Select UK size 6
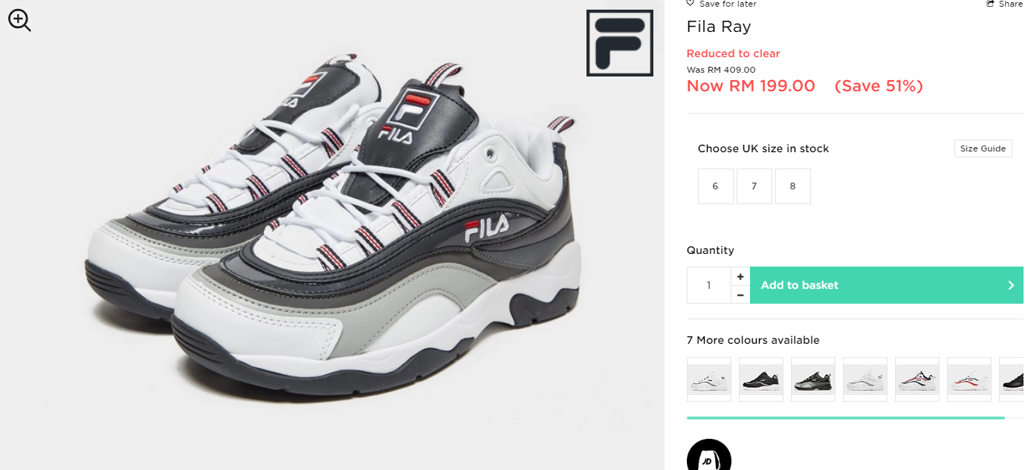 pyautogui.click(x=715, y=186)
